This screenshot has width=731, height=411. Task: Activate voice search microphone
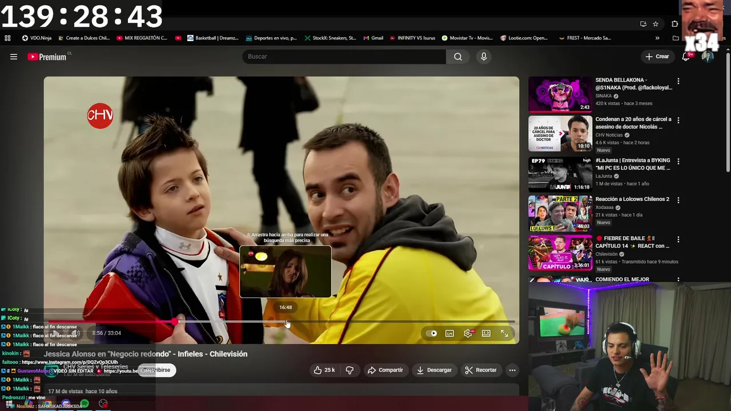(484, 57)
